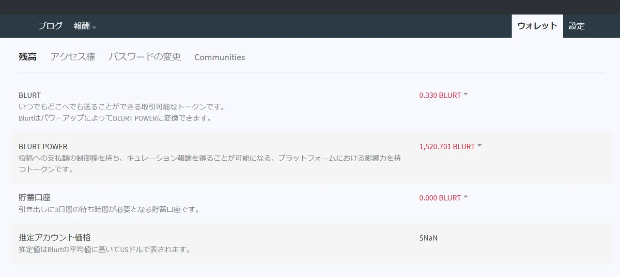Open the 0.000 BLURT savings dropdown
620x277 pixels.
point(443,198)
